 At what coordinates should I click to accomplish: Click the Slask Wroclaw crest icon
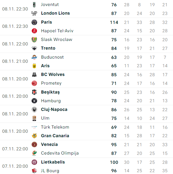pos(34,40)
